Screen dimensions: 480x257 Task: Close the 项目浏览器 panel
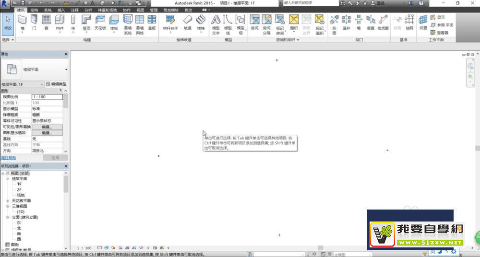pyautogui.click(x=66, y=166)
